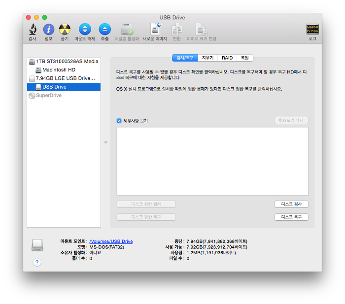
Task: Click the 디스크 복구 button
Action: tap(291, 217)
